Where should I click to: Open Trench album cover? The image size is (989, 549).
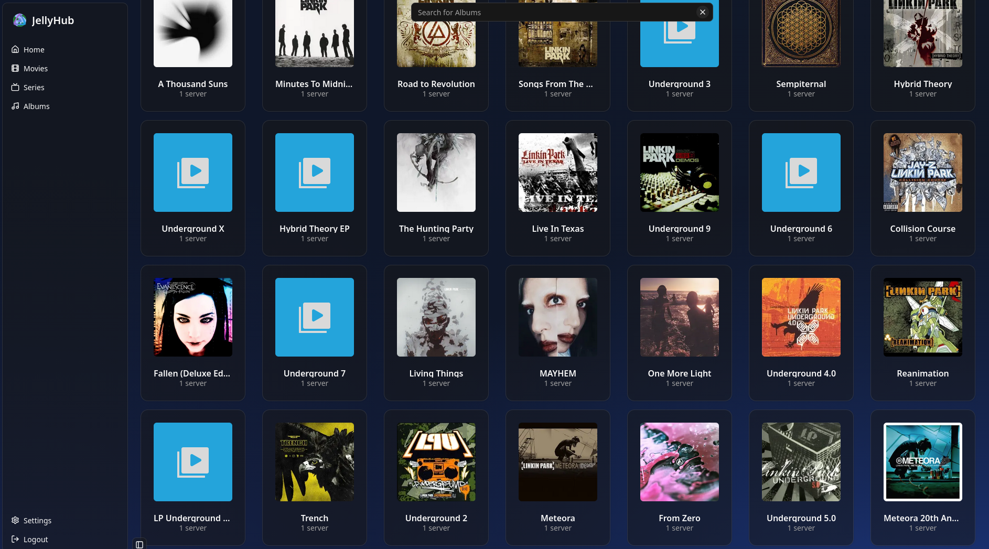[315, 462]
